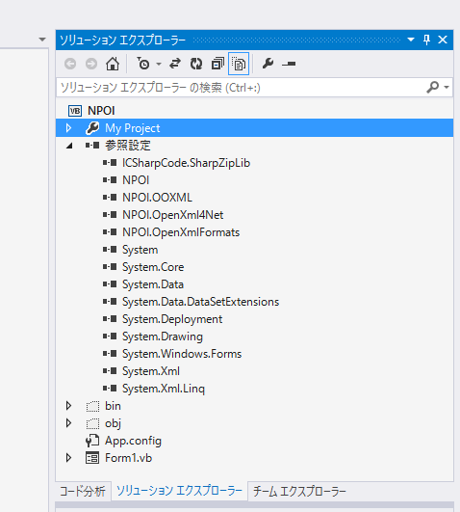Switch to ソリューション エクスプローラー tab
The width and height of the screenshot is (460, 512).
[x=179, y=491]
